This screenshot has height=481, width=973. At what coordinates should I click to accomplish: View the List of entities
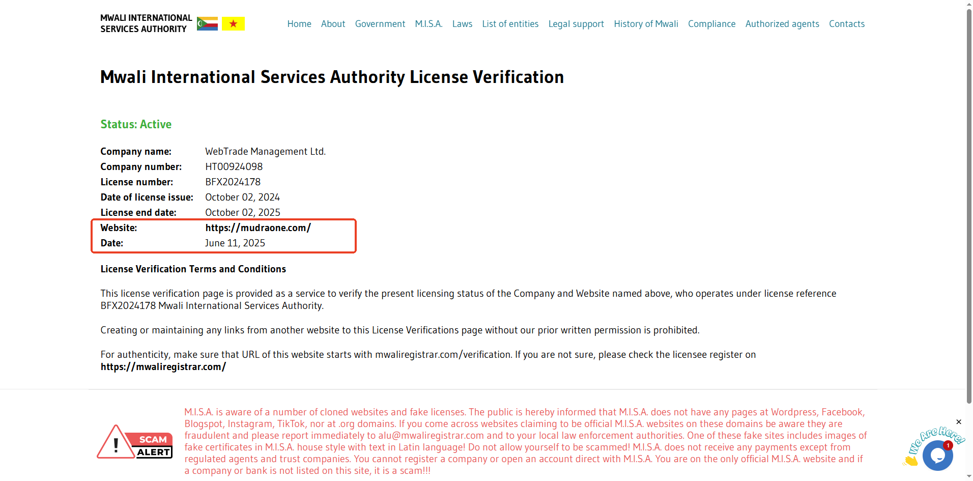point(510,24)
